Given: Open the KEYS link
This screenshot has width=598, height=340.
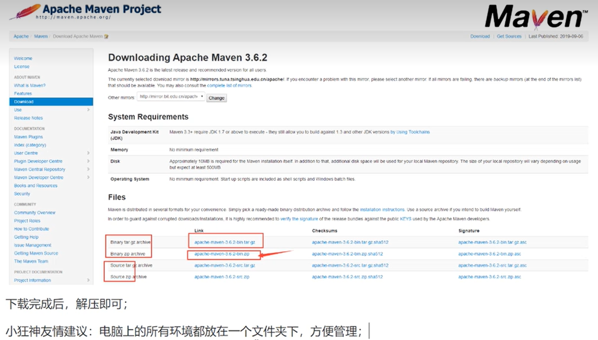Looking at the screenshot, I should [406, 219].
